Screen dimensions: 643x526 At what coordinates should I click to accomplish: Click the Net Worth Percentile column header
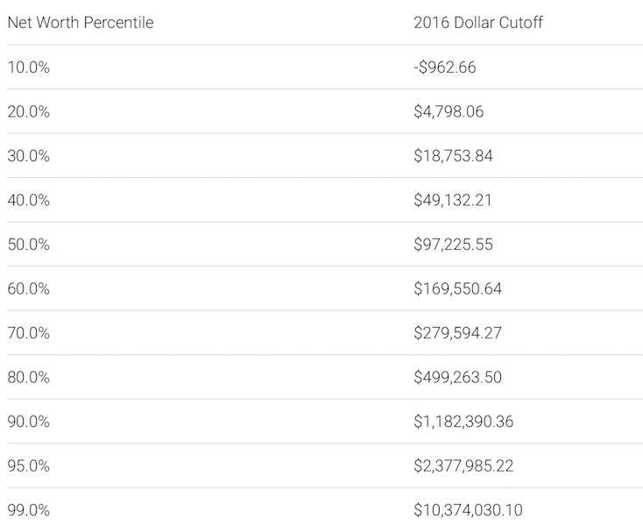(81, 23)
